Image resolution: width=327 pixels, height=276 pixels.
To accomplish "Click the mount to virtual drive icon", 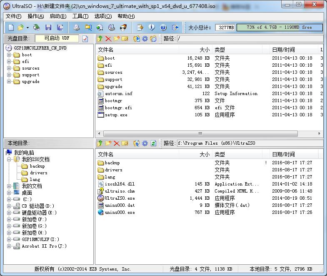I will [x=112, y=28].
